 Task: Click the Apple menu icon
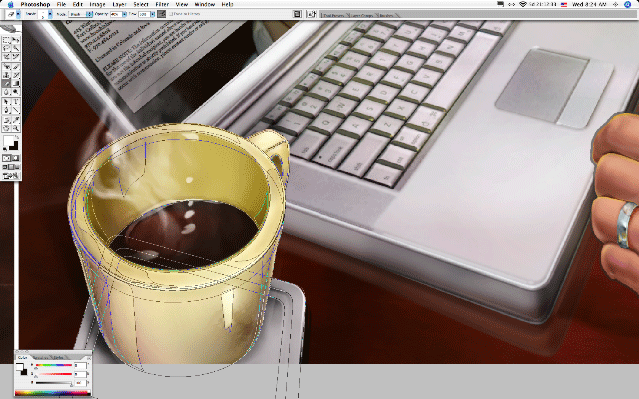9,5
